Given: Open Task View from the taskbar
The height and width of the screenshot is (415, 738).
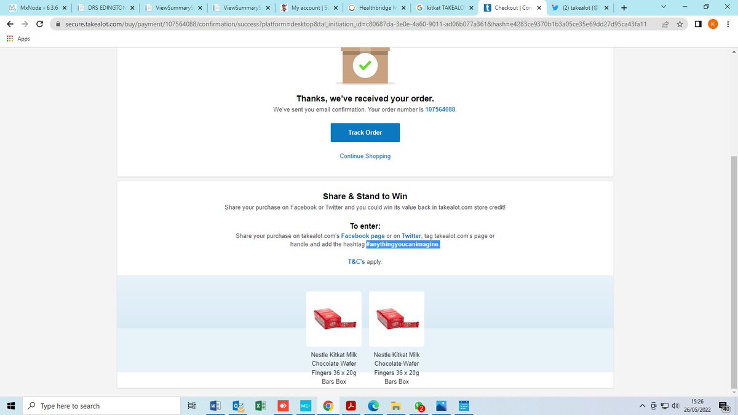Looking at the screenshot, I should coord(191,406).
